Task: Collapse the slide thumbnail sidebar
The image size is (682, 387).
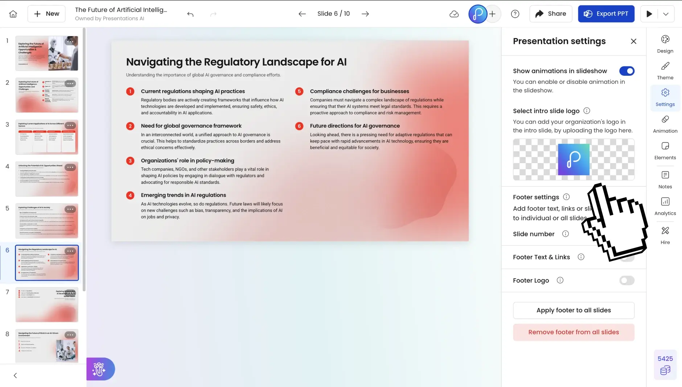Action: pos(15,375)
